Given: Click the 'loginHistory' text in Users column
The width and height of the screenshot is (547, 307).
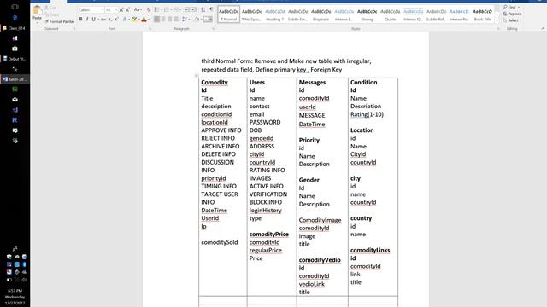Looking at the screenshot, I should click(266, 211).
